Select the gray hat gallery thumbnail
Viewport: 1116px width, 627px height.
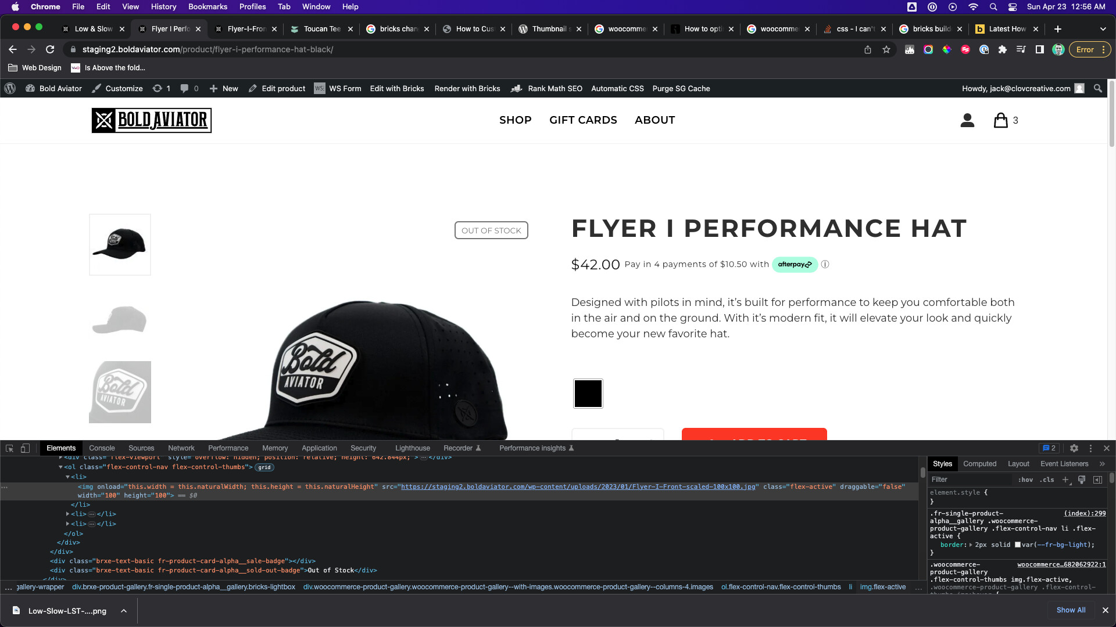(119, 319)
